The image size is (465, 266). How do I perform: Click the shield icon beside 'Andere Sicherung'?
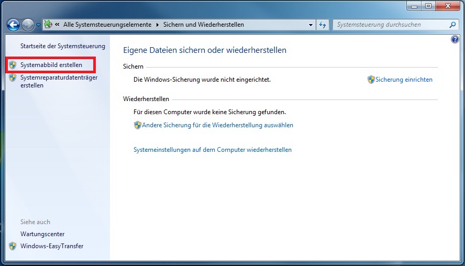pyautogui.click(x=137, y=125)
